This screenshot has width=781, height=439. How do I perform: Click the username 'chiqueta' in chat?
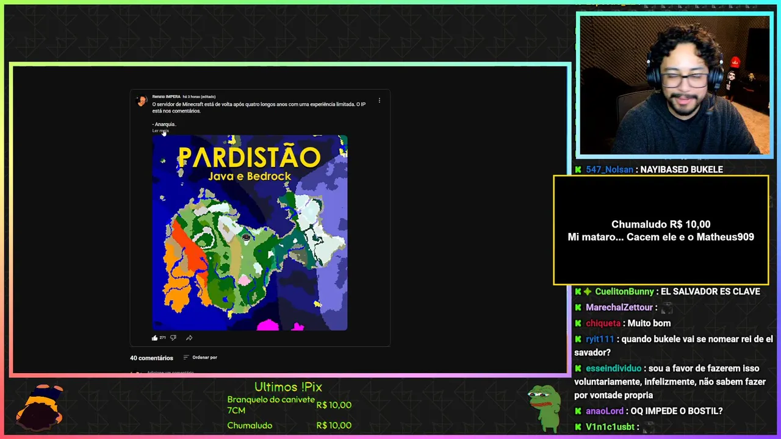click(603, 323)
